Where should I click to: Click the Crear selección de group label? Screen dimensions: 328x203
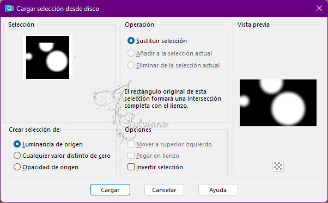coord(35,130)
